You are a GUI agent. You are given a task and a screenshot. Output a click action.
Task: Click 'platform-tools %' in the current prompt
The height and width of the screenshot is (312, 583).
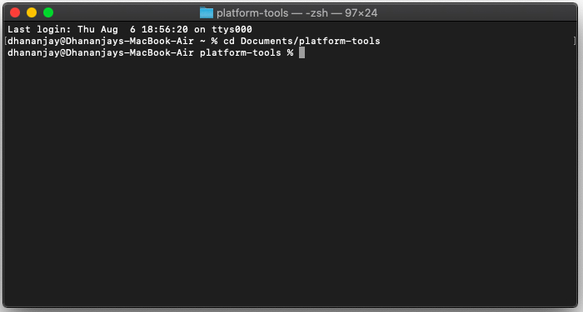tap(247, 52)
